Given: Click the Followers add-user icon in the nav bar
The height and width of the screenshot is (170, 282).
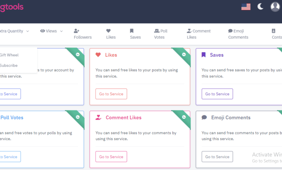Looking at the screenshot, I should [76, 31].
